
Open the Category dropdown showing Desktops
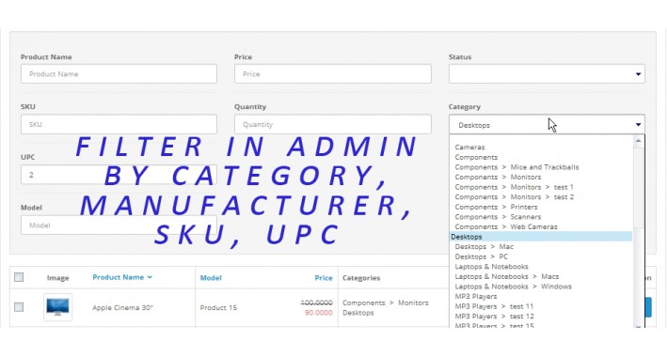547,125
